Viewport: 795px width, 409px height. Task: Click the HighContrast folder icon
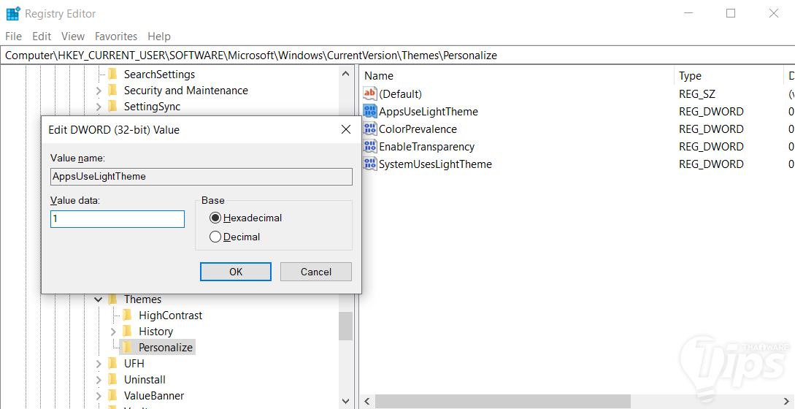point(127,315)
